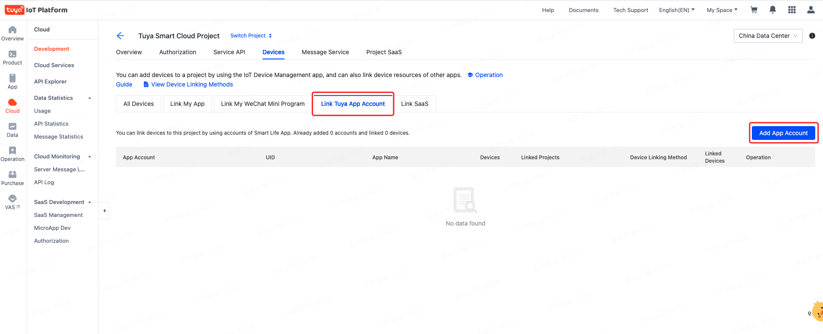823x334 pixels.
Task: Open Overview in left sidebar
Action: click(x=13, y=34)
